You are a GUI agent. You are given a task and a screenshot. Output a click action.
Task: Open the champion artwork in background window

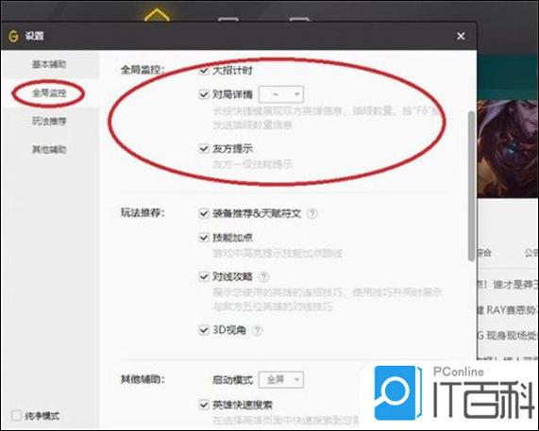[x=507, y=149]
